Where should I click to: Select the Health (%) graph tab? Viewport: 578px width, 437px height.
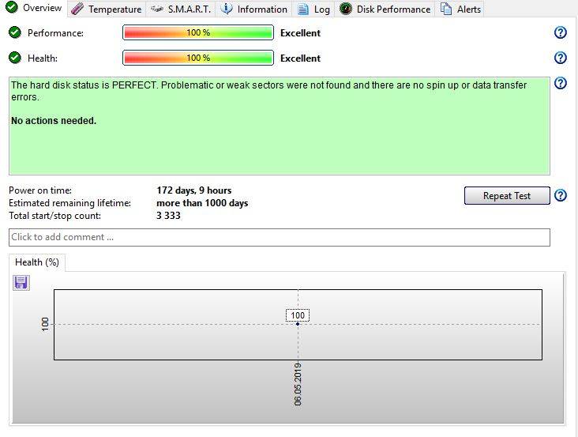(x=37, y=262)
